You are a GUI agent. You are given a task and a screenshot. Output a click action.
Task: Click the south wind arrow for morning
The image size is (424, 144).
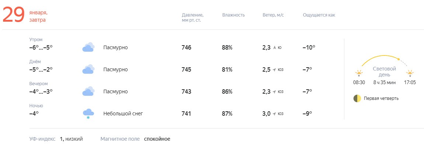tap(275, 48)
